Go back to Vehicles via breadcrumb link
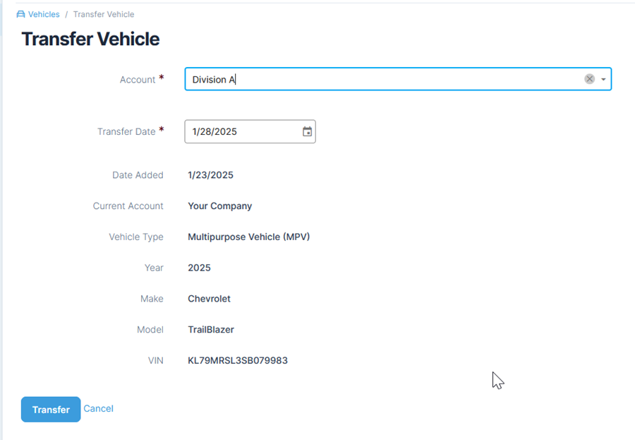Viewport: 635px width, 440px height. [44, 14]
